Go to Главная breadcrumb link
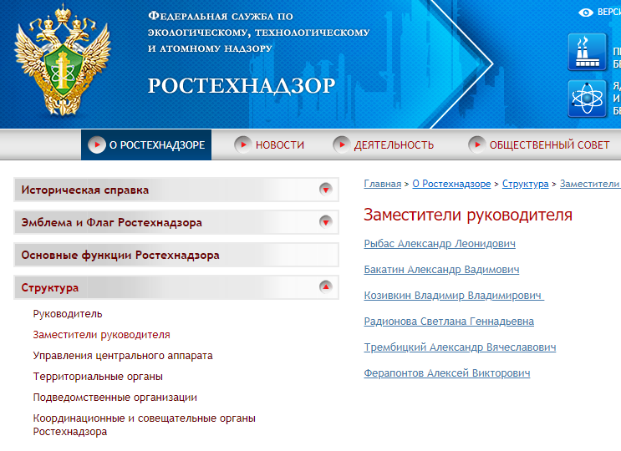This screenshot has height=451, width=621. (383, 184)
